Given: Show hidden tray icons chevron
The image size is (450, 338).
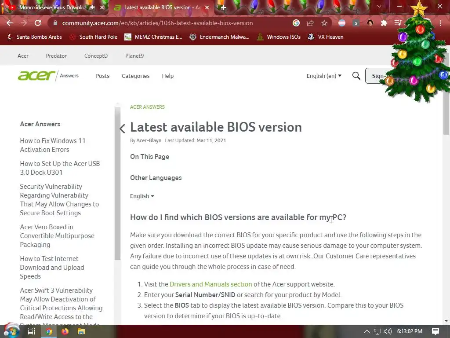Looking at the screenshot, I should click(367, 331).
